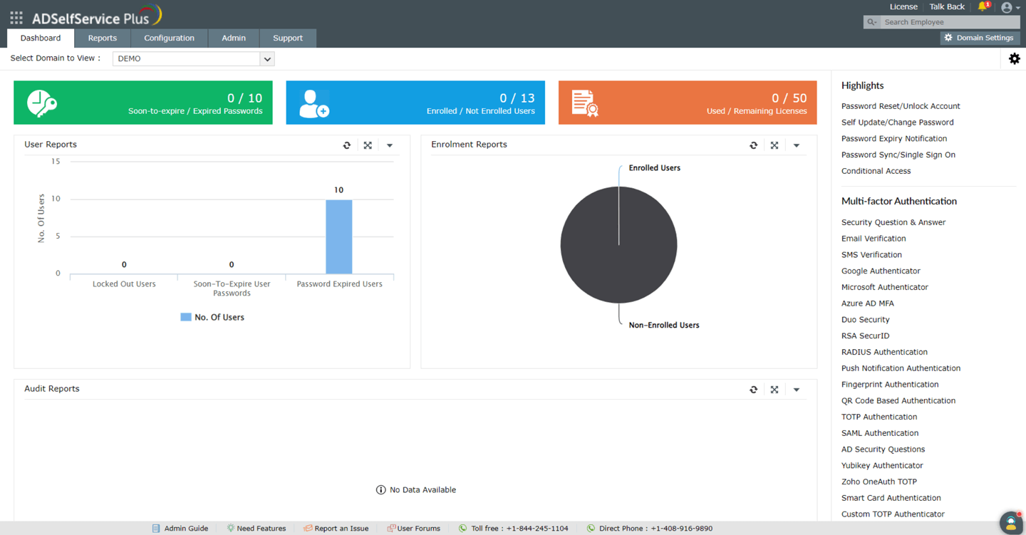Open Email Verification link
Viewport: 1026px width, 535px height.
[874, 239]
